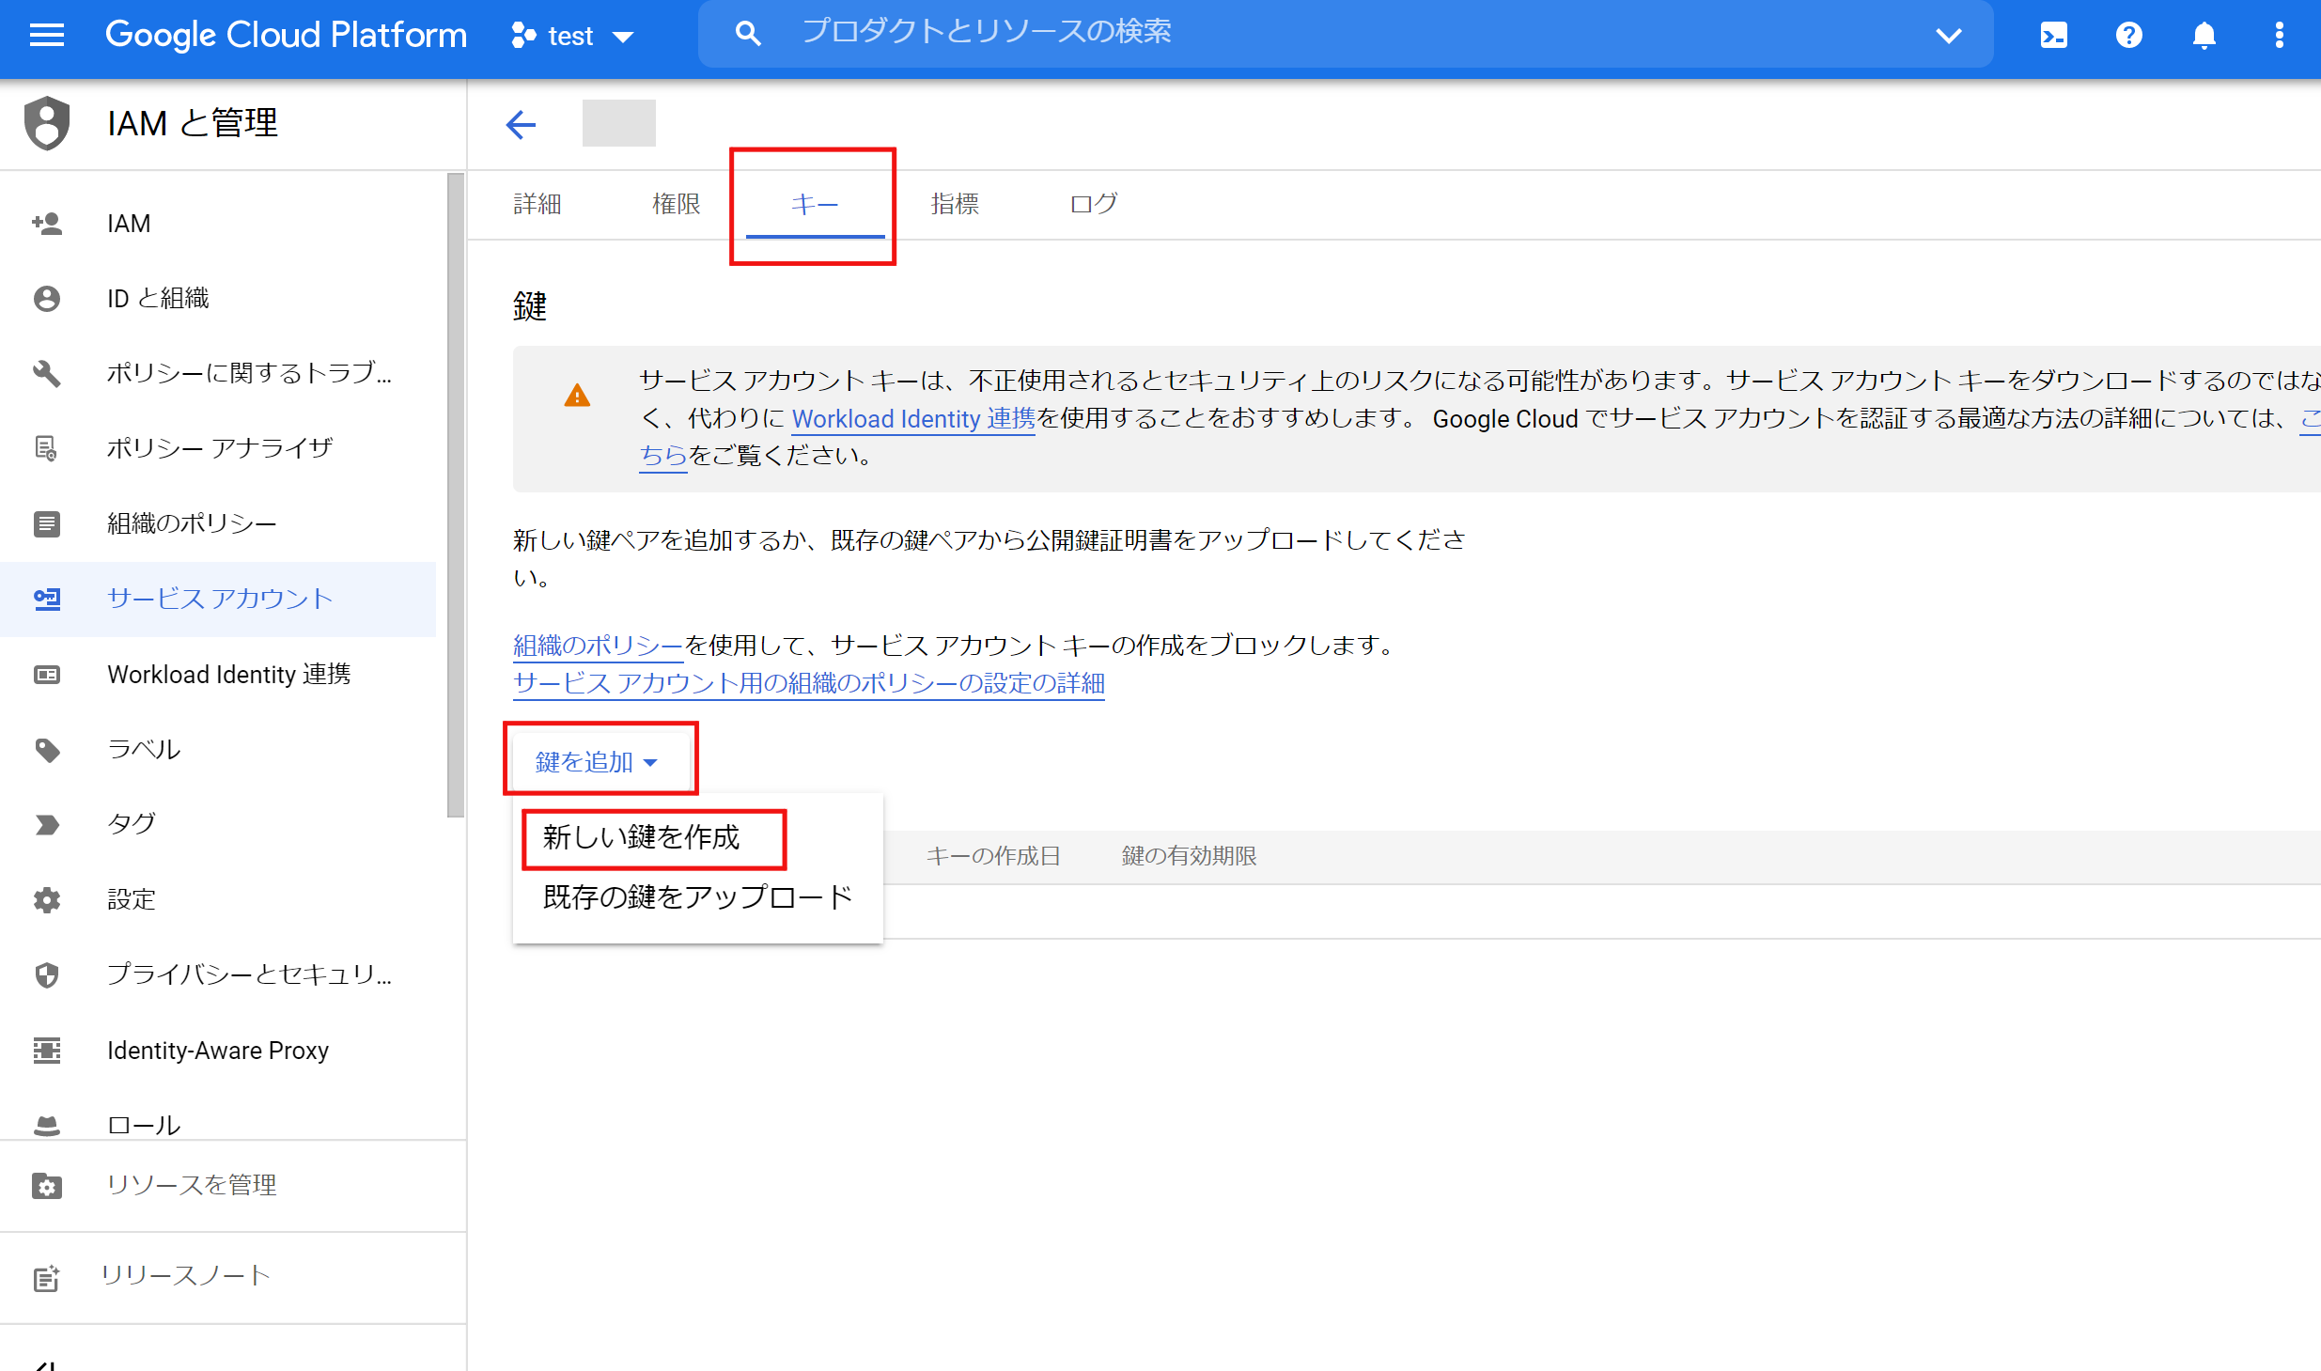Choose 既存の鍵をアップロード from the menu

tap(698, 896)
